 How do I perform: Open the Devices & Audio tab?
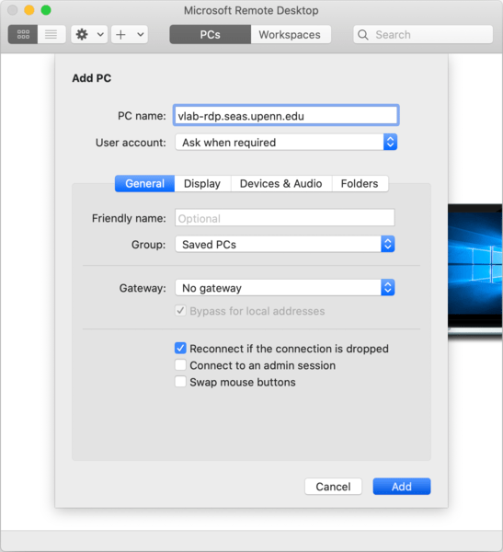click(280, 183)
